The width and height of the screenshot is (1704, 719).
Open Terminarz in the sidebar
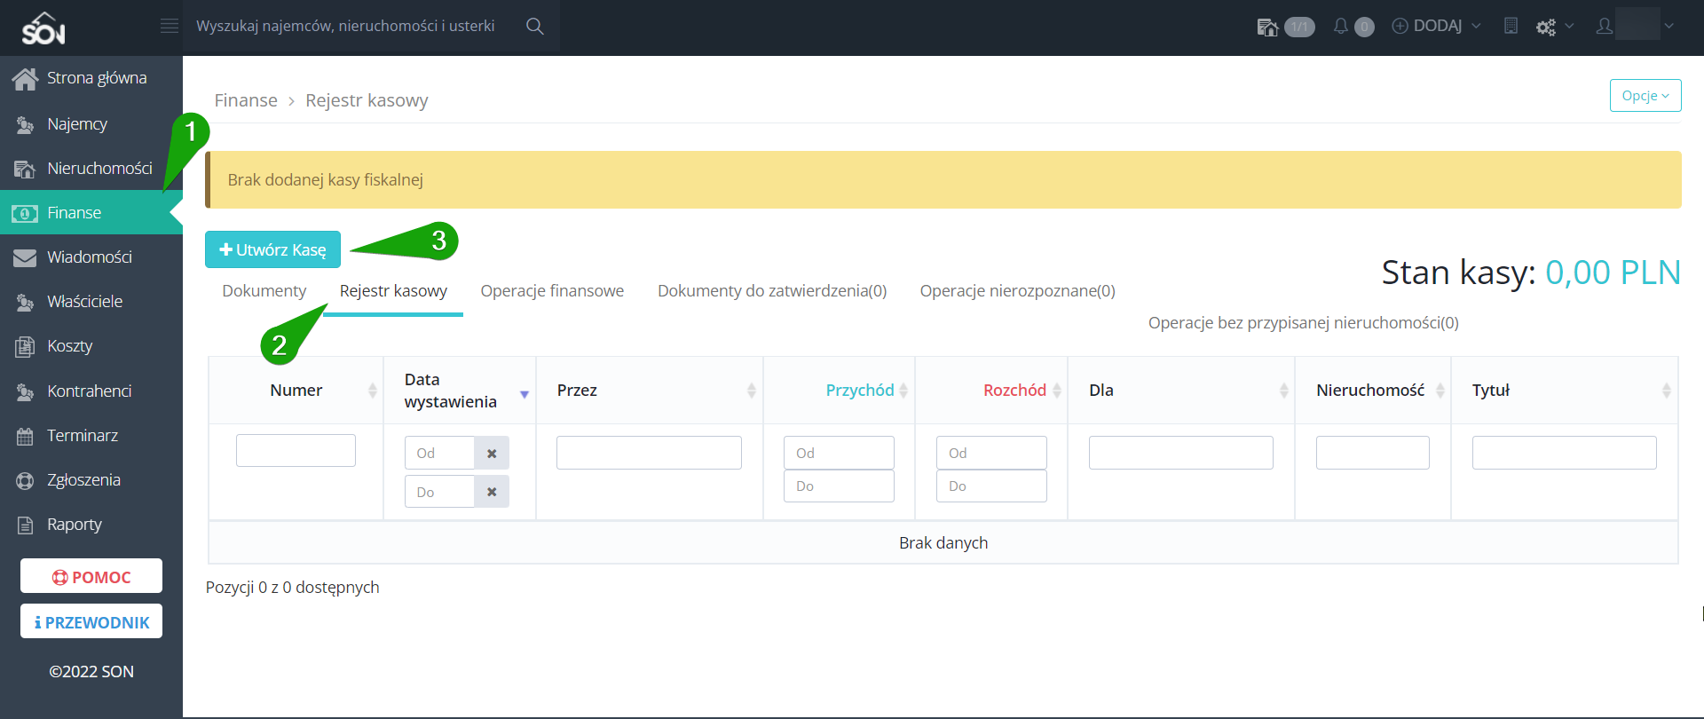[x=91, y=436]
